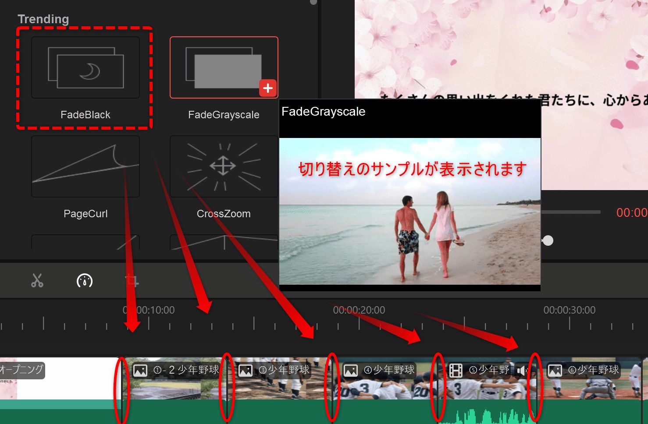Viewport: 648px width, 424px height.
Task: Jump to 00:00:30:00 on timeline ruler
Action: click(570, 322)
